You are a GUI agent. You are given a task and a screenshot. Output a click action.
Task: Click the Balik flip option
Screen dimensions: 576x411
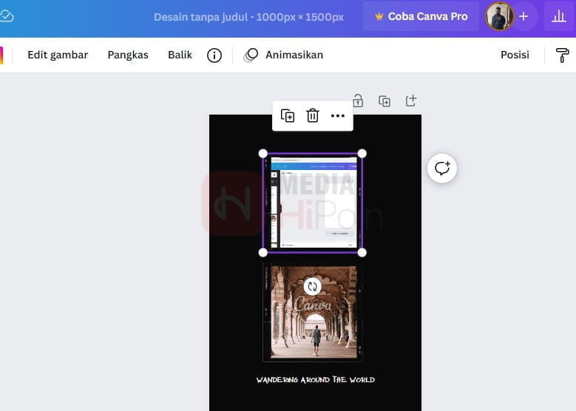180,55
